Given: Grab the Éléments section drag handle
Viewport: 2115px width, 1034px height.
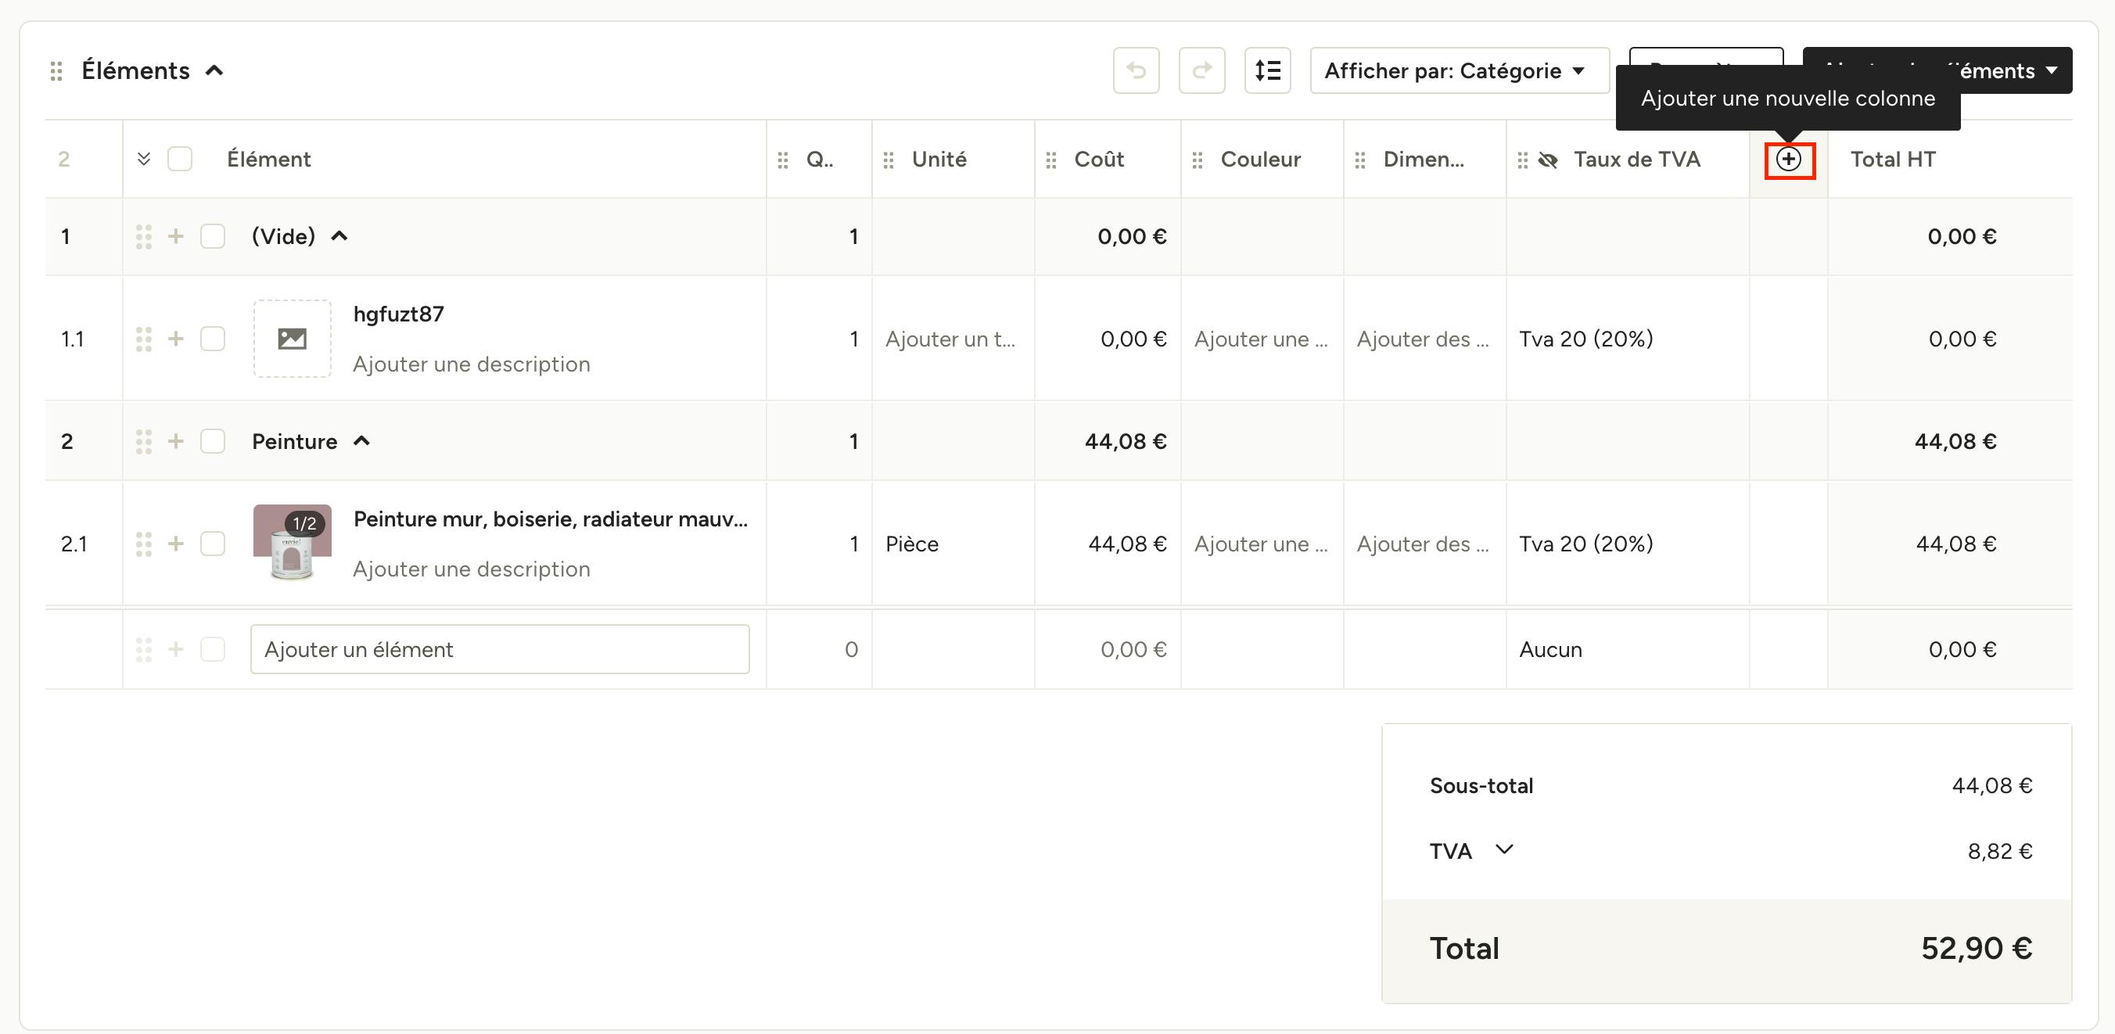Looking at the screenshot, I should click(x=56, y=71).
